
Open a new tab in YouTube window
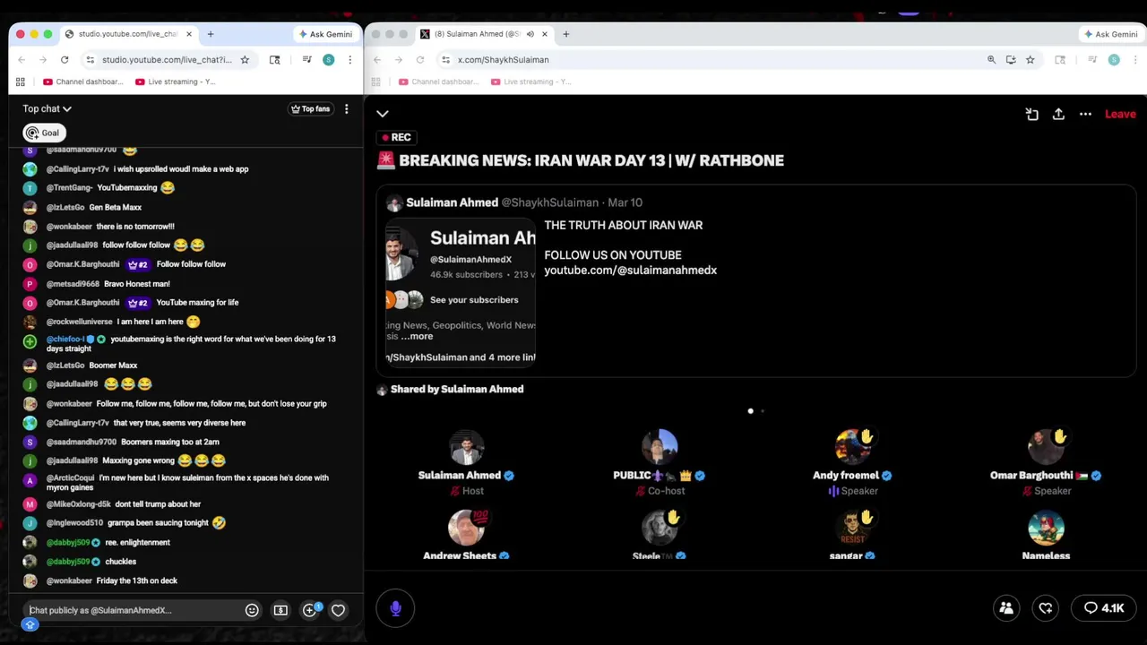point(211,34)
